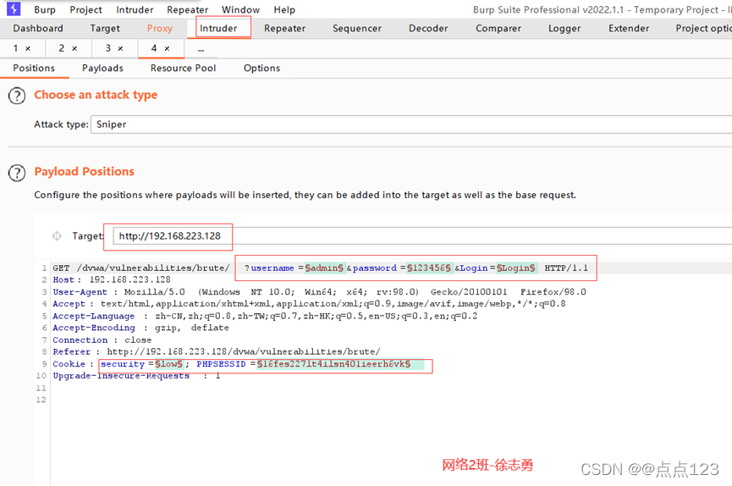Close Intruder attack tab 2

(x=74, y=49)
